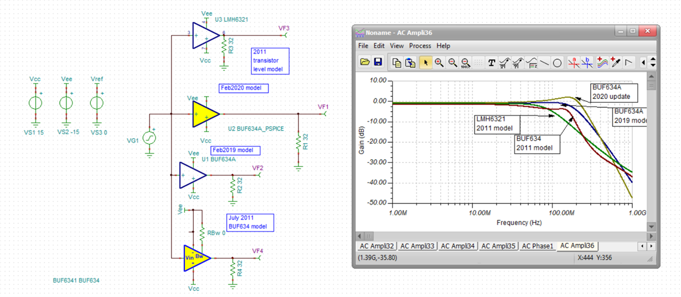Open the Edit menu
The image size is (681, 297).
tap(379, 46)
